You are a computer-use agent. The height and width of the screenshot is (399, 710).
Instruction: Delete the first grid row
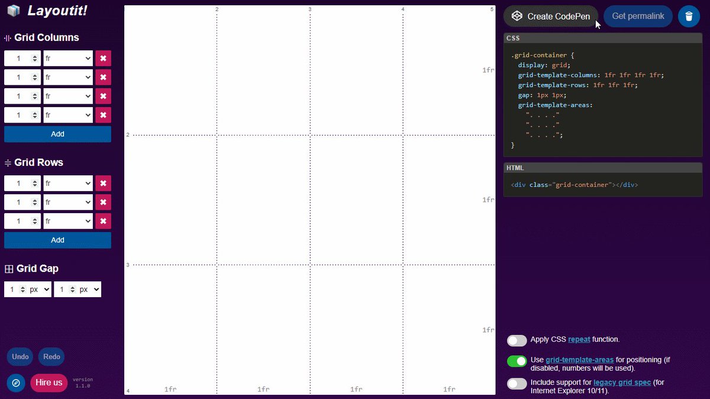click(103, 183)
